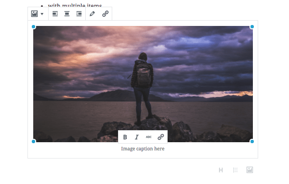This screenshot has height=184, width=289.
Task: Click the top-left resize handle of the image
Action: (x=34, y=27)
